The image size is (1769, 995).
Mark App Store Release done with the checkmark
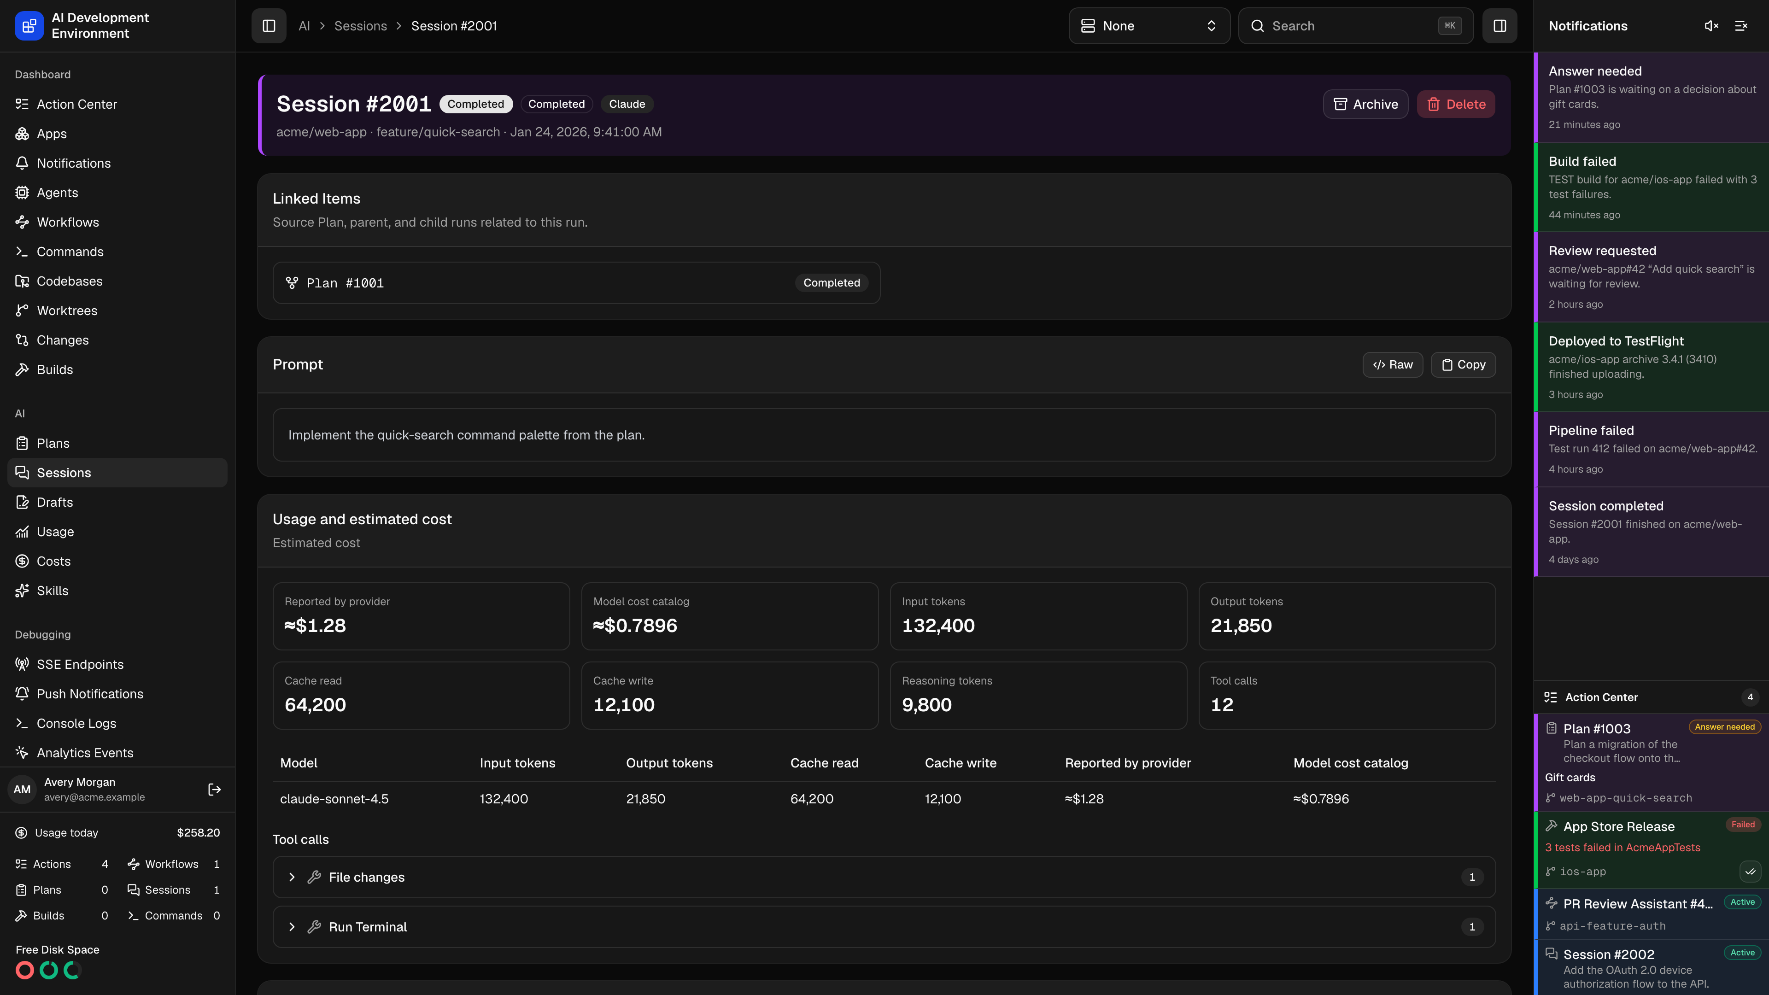pos(1750,872)
